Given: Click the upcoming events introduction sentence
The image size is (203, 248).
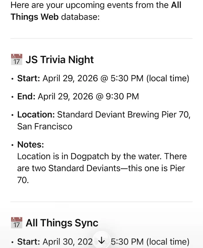Looking at the screenshot, I should coord(86,5).
